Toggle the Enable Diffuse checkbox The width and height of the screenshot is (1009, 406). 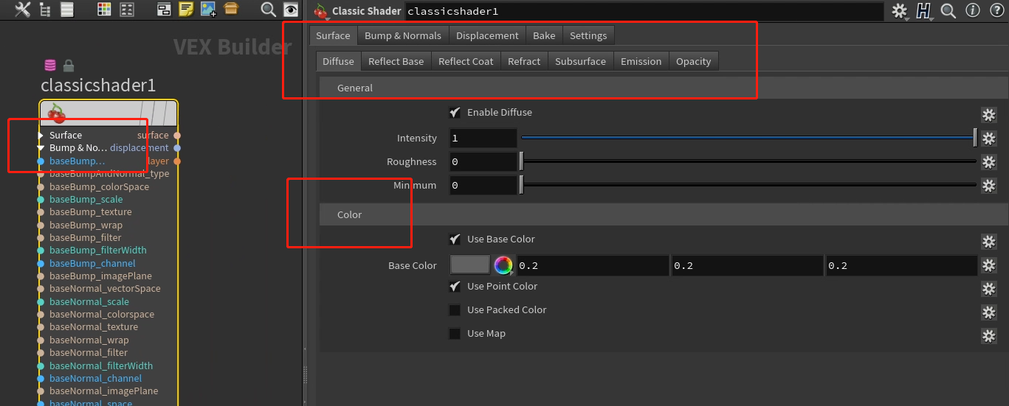[x=455, y=113]
